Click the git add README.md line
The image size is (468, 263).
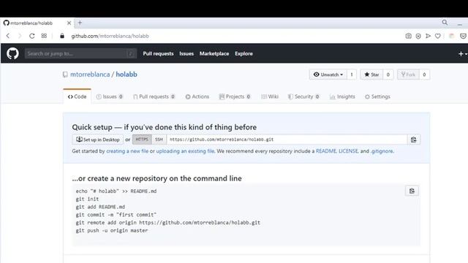point(100,207)
